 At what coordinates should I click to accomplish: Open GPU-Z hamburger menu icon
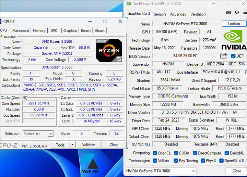click(x=245, y=12)
